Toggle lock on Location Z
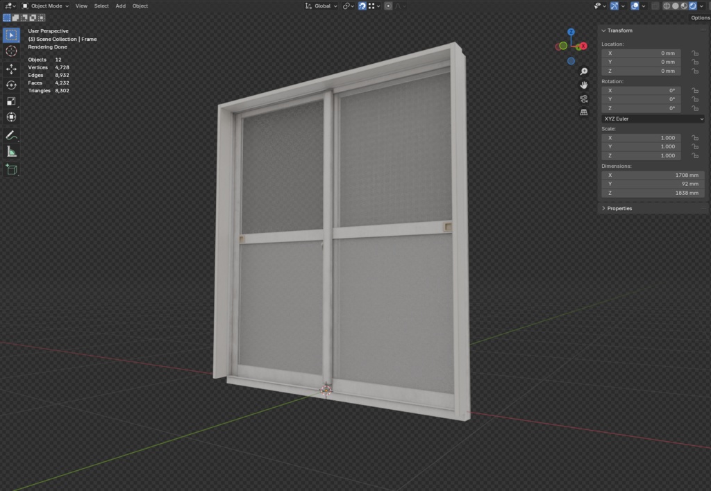Screen dimensions: 711x491 pyautogui.click(x=694, y=71)
